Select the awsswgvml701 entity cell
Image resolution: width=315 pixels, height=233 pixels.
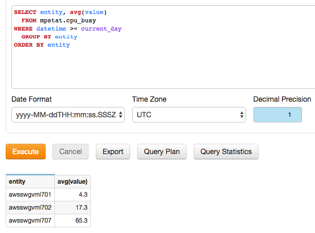pos(31,195)
